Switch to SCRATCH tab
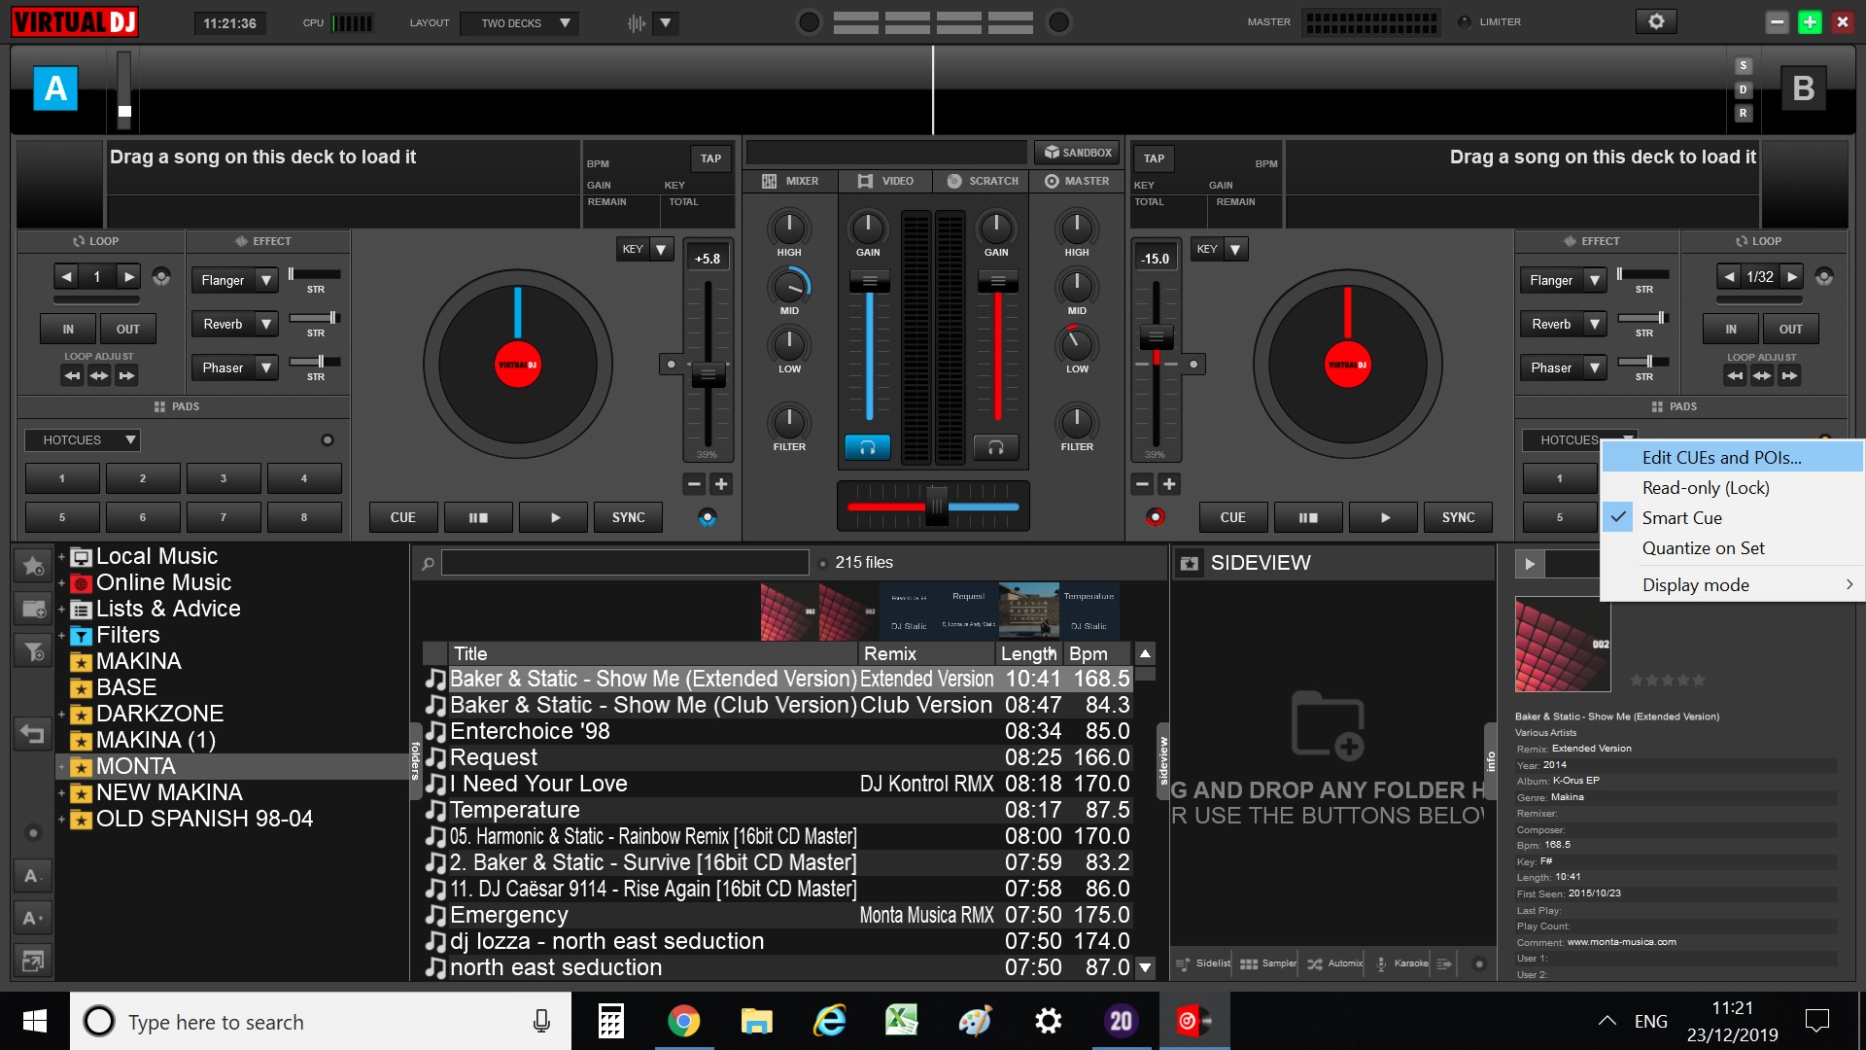The image size is (1866, 1050). tap(983, 181)
